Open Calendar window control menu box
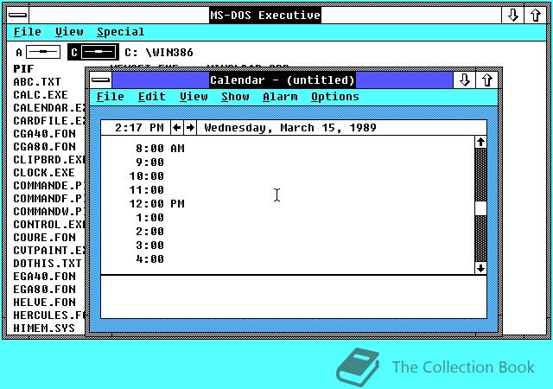Viewport: 553px width, 389px height. (x=100, y=80)
